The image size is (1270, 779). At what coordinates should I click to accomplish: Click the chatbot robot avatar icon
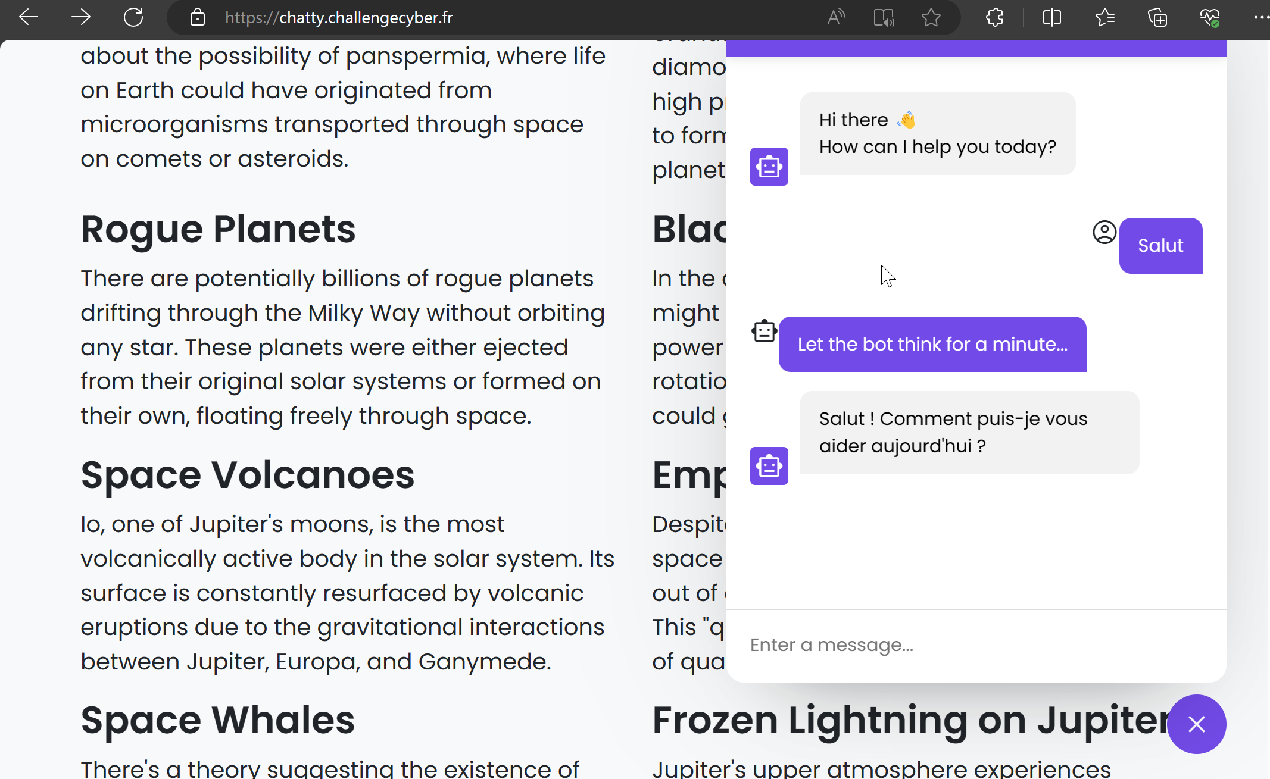click(x=769, y=167)
